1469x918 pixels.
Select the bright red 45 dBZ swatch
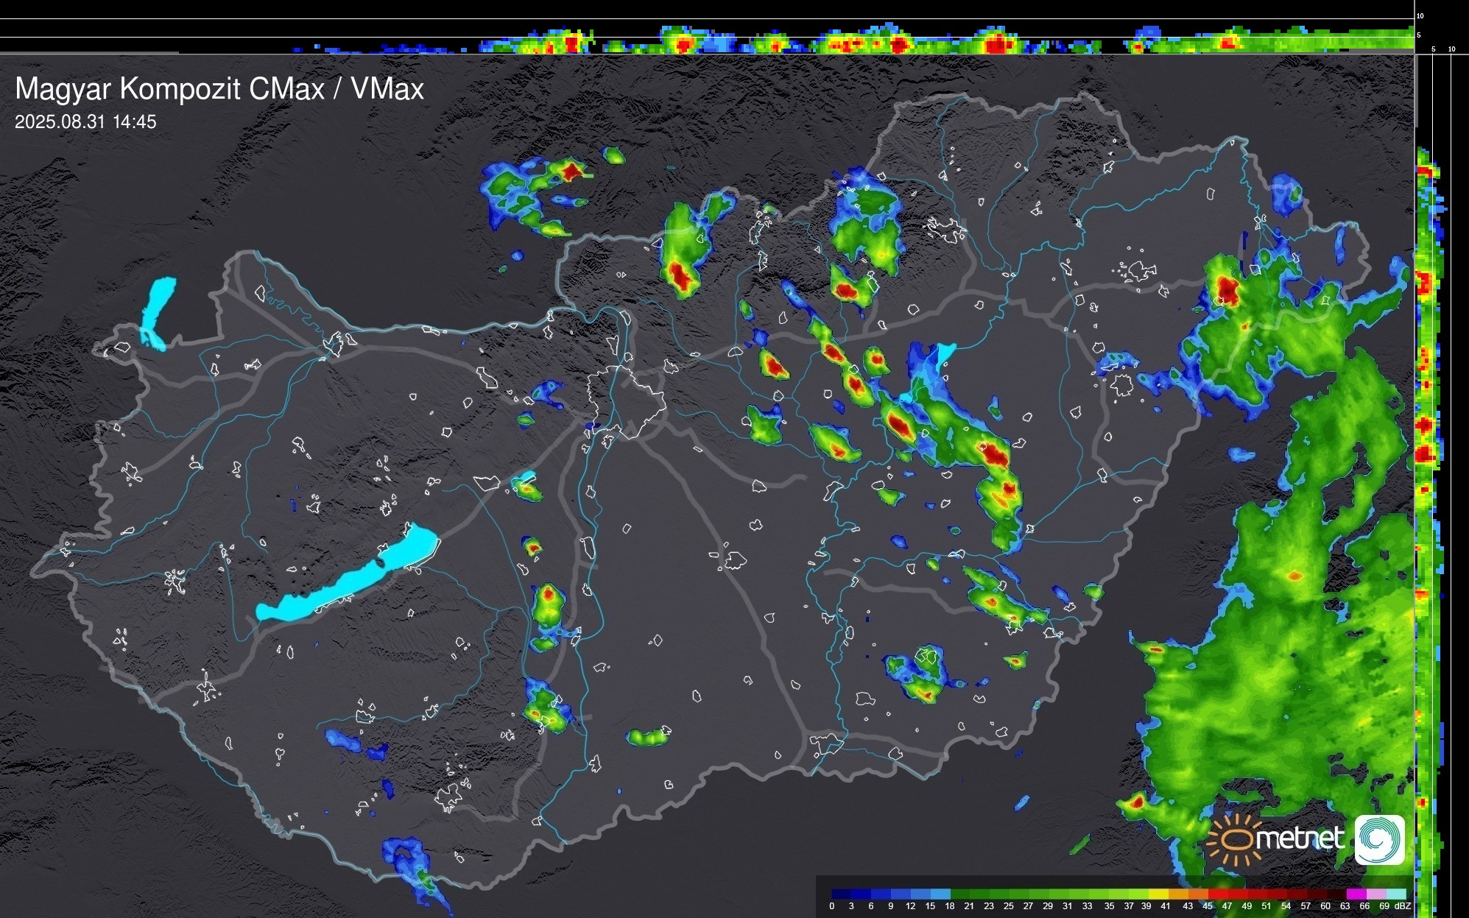tap(1218, 894)
